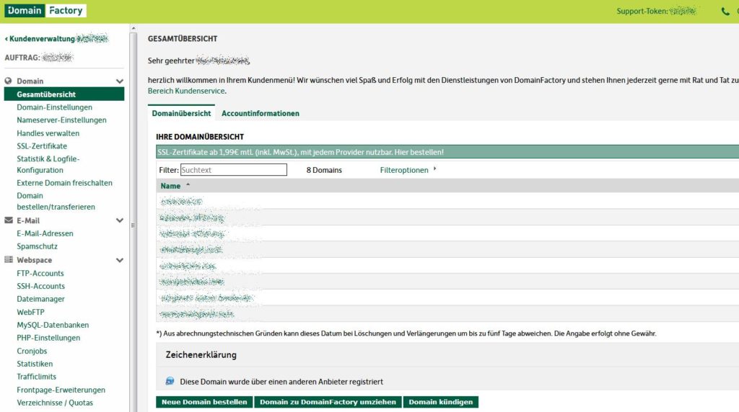The width and height of the screenshot is (739, 412).
Task: Open E-Mail-Adressen
Action: 45,233
